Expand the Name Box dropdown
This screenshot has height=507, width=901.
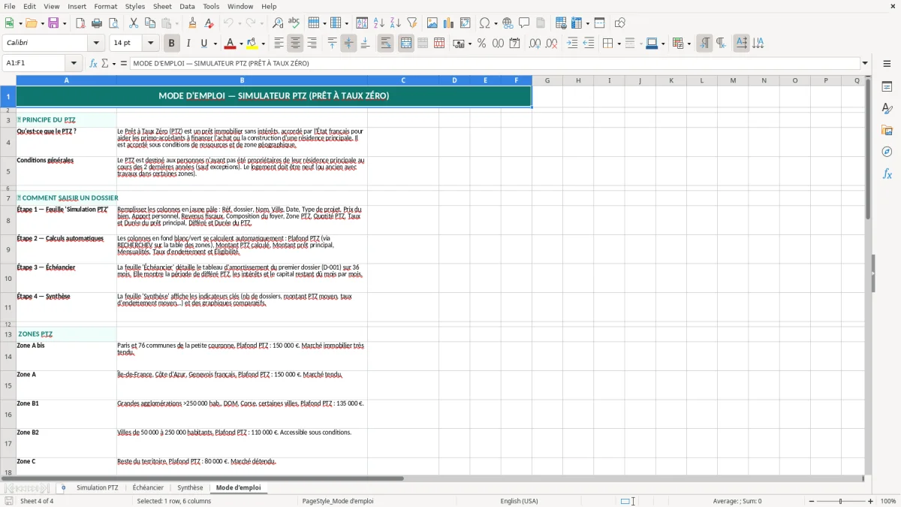coord(74,64)
